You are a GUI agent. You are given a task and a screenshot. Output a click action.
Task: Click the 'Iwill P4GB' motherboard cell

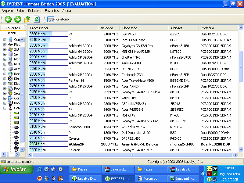[128, 34]
